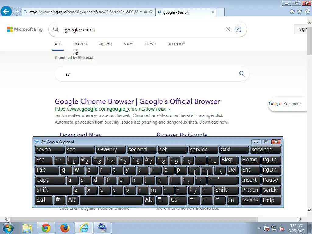Viewport: 312px width, 234px height.
Task: Open Google Chrome from the taskbar
Action: (x=46, y=228)
